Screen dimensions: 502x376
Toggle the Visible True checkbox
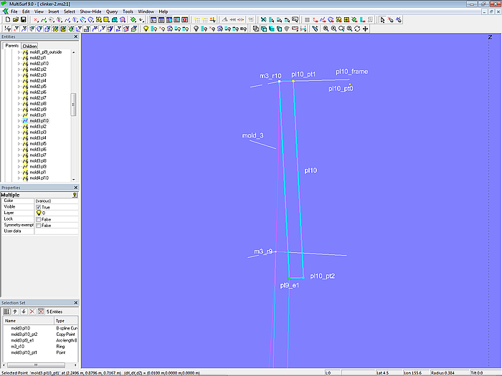coord(39,207)
